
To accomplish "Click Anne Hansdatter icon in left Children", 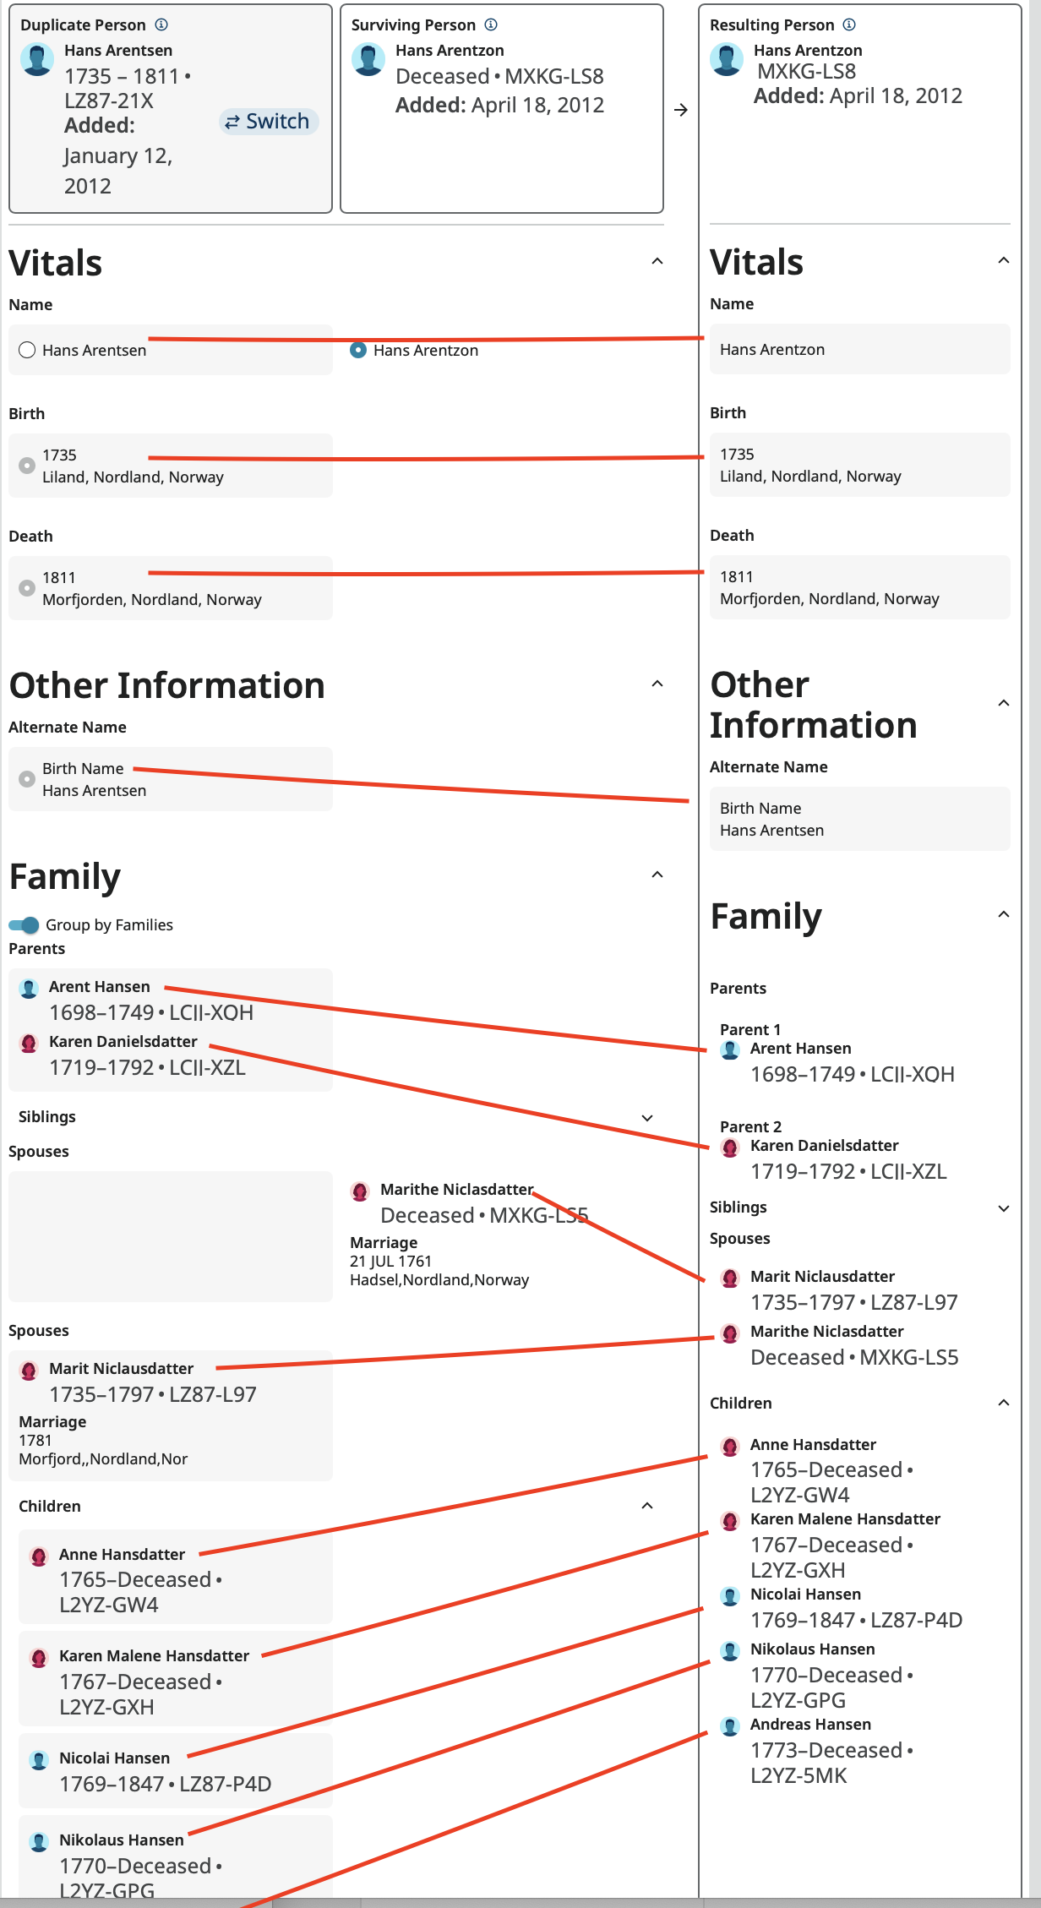I will (39, 1556).
